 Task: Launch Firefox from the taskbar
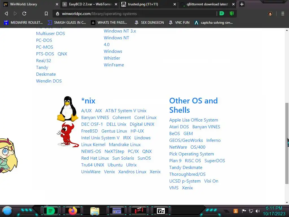click(73, 211)
